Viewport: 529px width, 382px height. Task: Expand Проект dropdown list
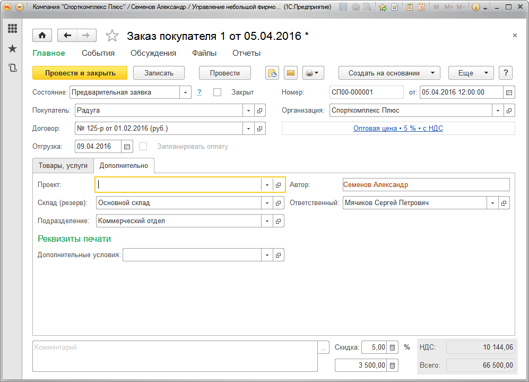pyautogui.click(x=267, y=185)
